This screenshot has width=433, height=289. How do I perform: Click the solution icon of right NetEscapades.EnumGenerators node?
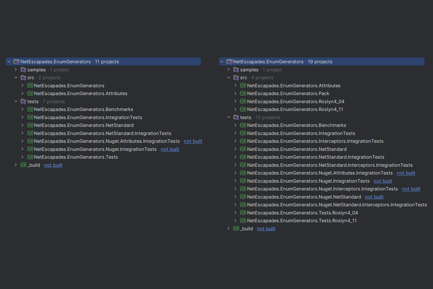(x=229, y=61)
